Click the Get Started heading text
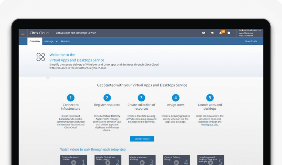Viewport: 282px width, 165px height. click(x=142, y=85)
